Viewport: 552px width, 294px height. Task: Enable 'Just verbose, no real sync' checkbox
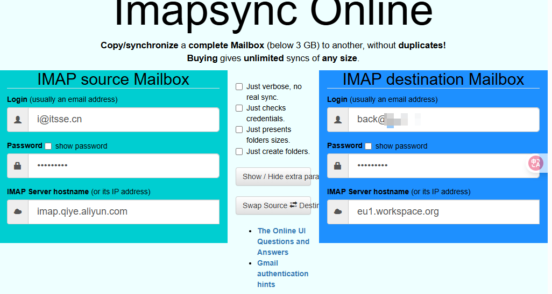[x=239, y=86]
